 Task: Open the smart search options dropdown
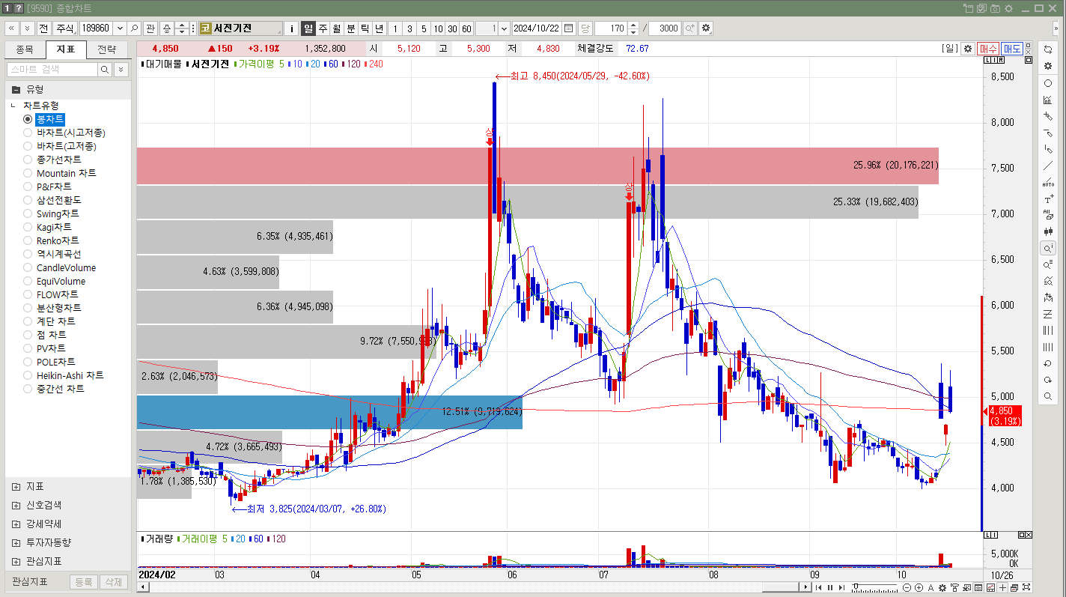click(121, 70)
